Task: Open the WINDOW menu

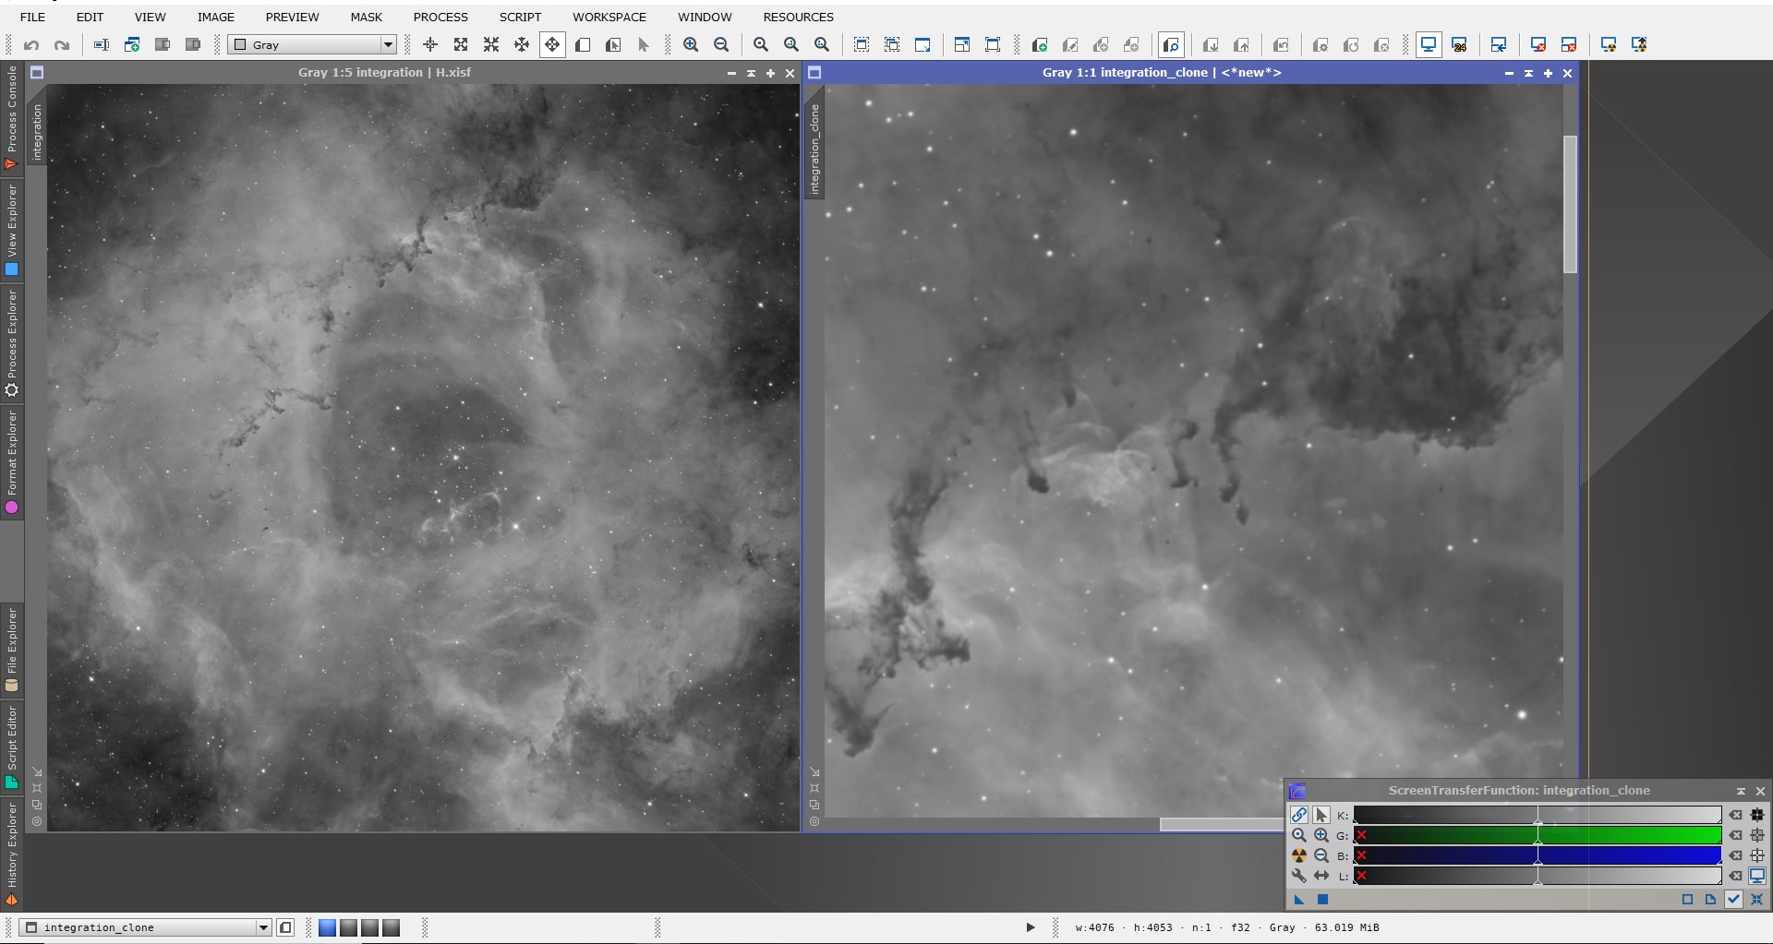Action: [x=705, y=17]
